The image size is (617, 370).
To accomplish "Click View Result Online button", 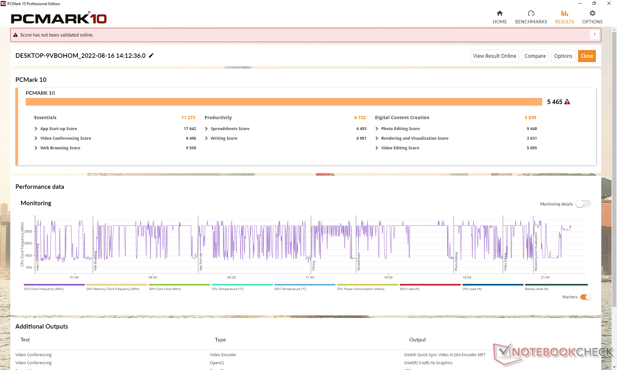I will pos(494,56).
